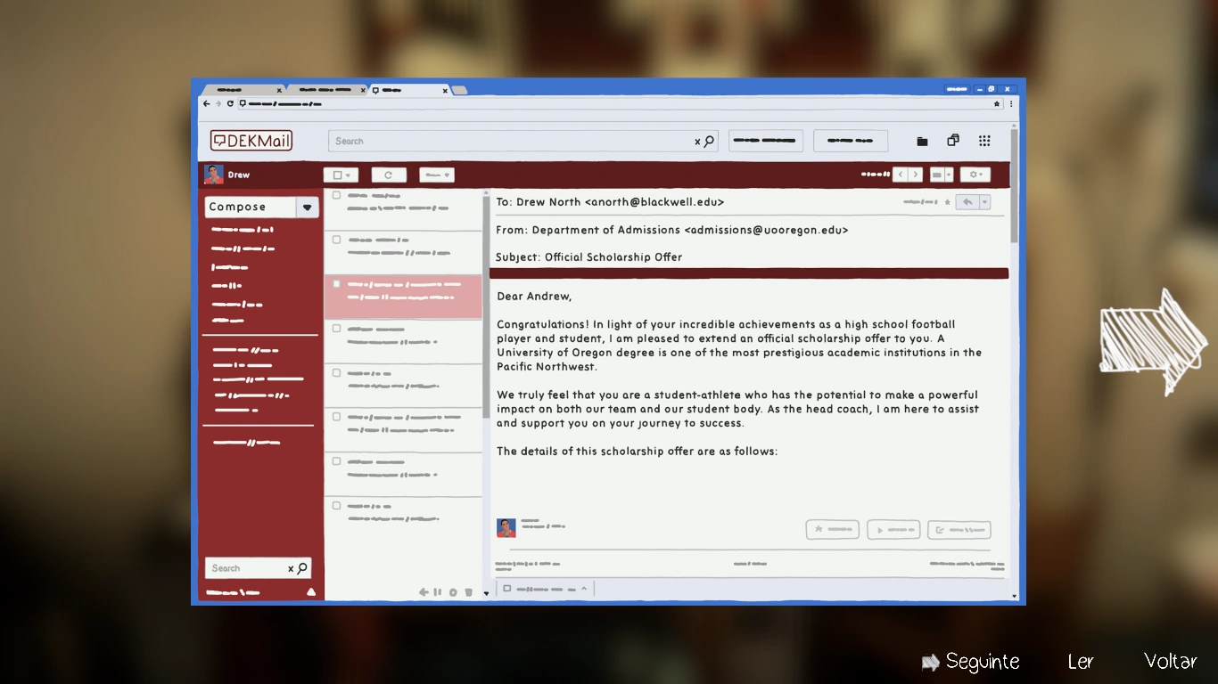Switch to the first browser tab
Image resolution: width=1218 pixels, height=684 pixels.
pos(243,90)
